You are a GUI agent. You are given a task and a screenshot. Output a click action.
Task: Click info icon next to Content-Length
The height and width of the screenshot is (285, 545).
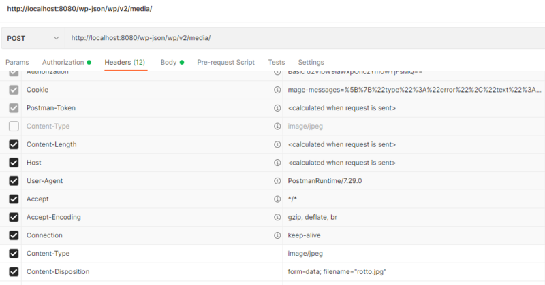pyautogui.click(x=277, y=144)
